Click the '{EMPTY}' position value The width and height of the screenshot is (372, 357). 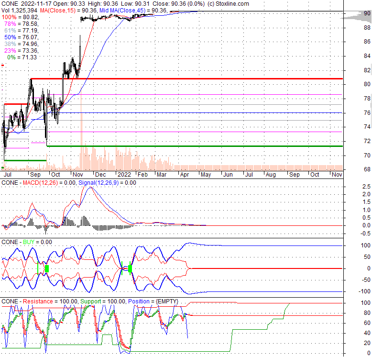click(167, 301)
